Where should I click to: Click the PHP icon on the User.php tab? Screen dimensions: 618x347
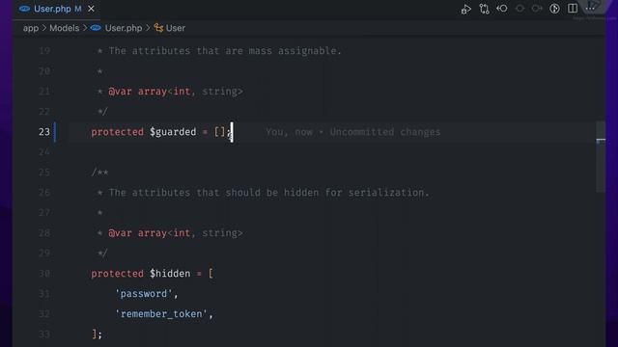point(24,9)
